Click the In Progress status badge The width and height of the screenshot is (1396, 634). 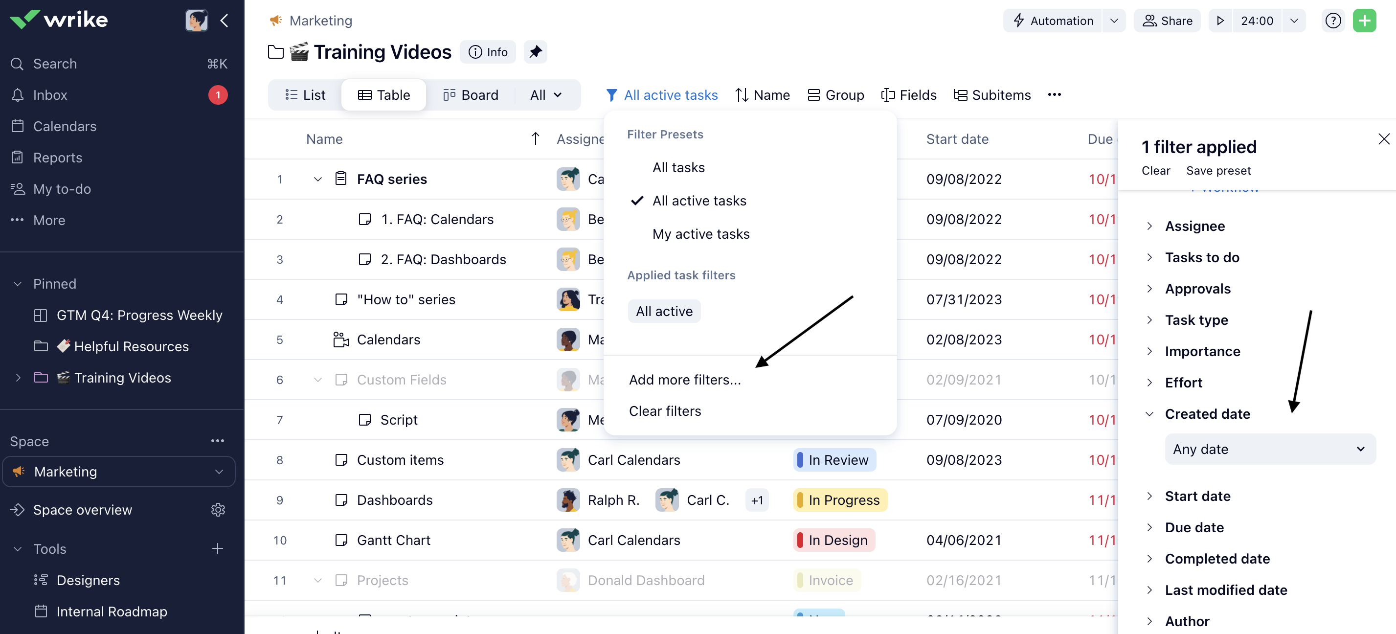pos(839,499)
